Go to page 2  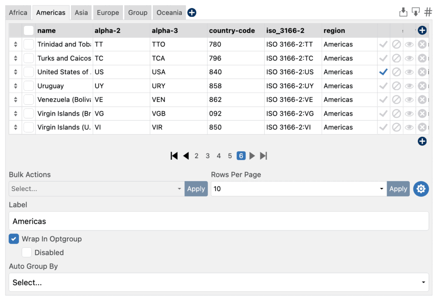(197, 156)
